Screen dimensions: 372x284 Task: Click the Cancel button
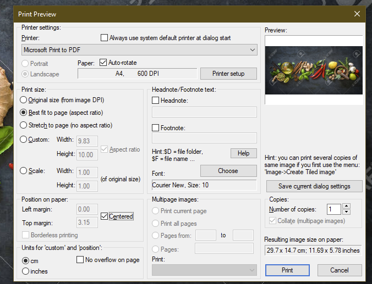point(340,270)
